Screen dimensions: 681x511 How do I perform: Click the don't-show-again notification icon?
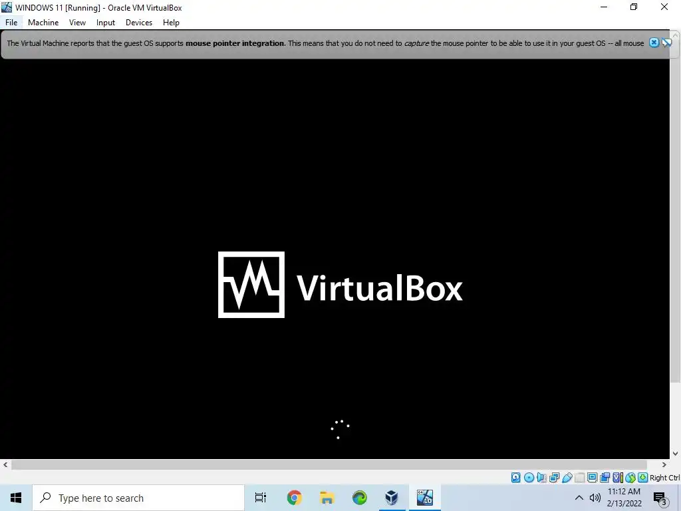click(666, 43)
